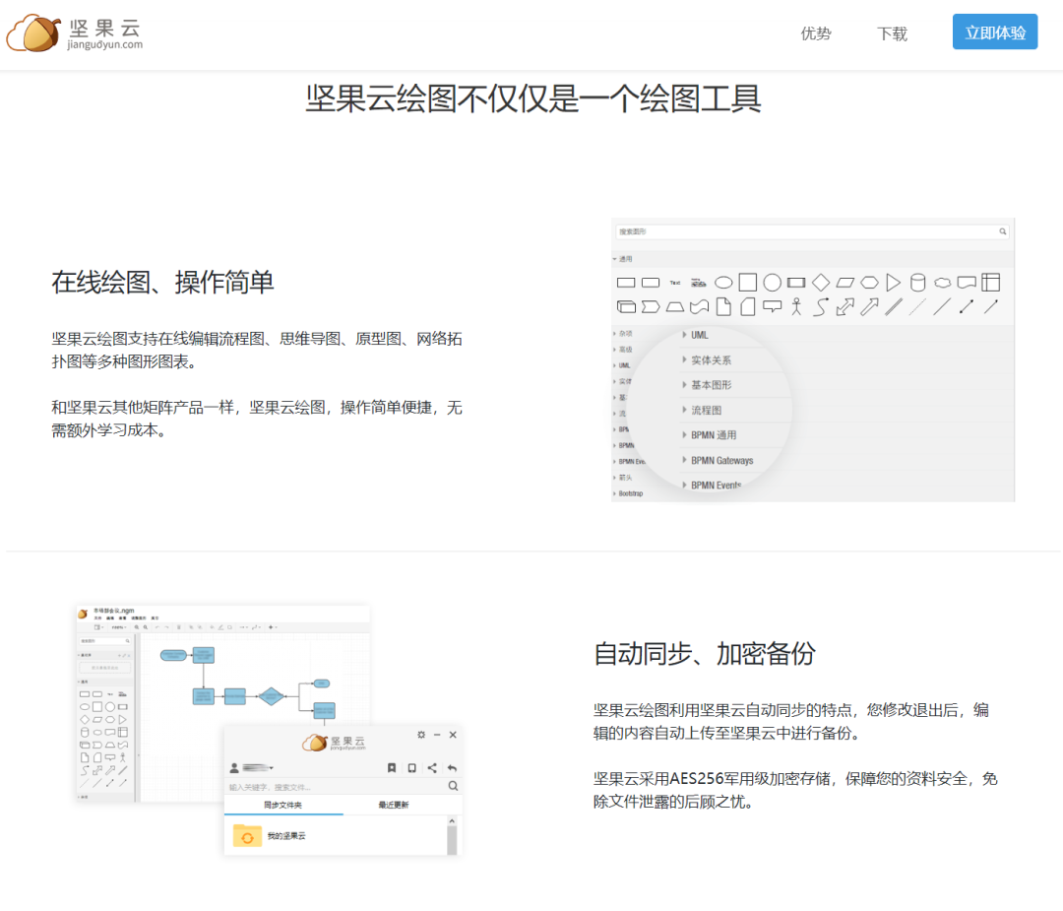Screen dimensions: 1063x911
Task: Expand the magnified BPMN Gateways category
Action: (x=718, y=461)
